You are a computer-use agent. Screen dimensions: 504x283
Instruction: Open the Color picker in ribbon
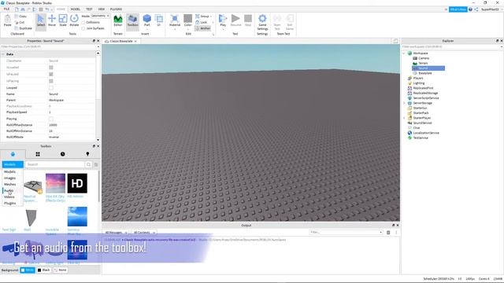pyautogui.click(x=187, y=21)
